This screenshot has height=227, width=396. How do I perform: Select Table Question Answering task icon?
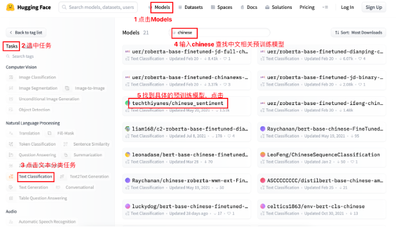tap(11, 198)
